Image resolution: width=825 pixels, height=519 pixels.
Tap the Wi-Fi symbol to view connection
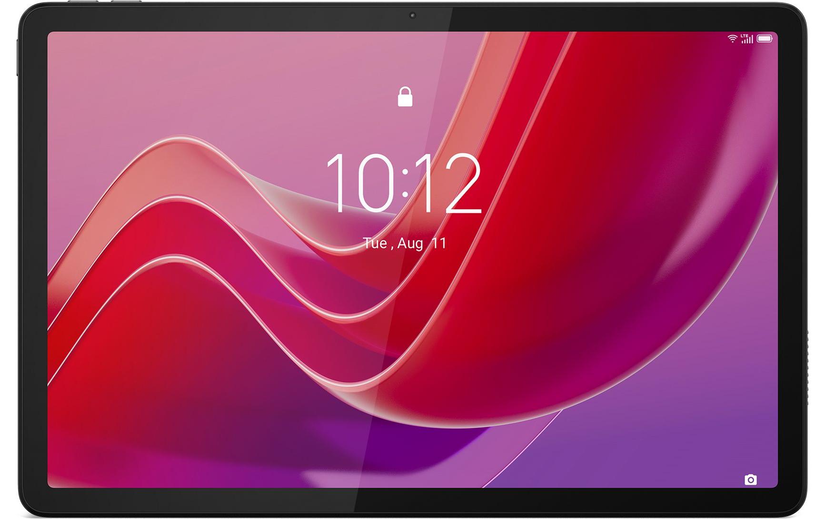point(732,39)
